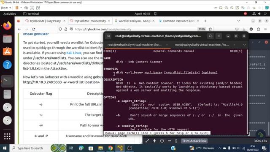Switch to wordlist rockyou Google tab
270x152 pixels.
coord(135,21)
